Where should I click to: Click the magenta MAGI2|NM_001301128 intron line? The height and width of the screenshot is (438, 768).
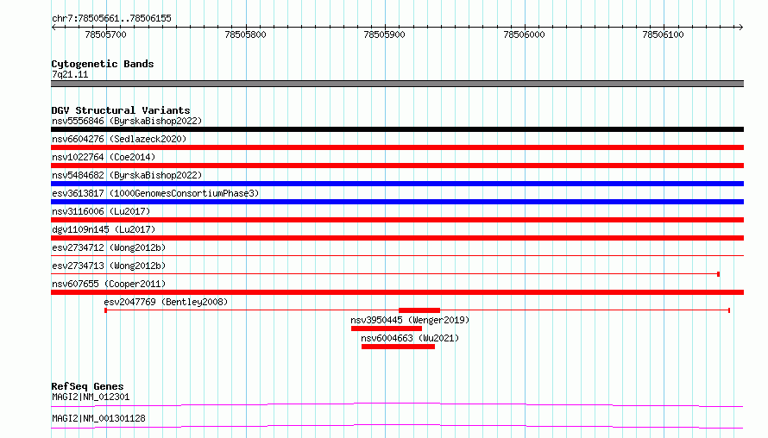click(x=397, y=426)
